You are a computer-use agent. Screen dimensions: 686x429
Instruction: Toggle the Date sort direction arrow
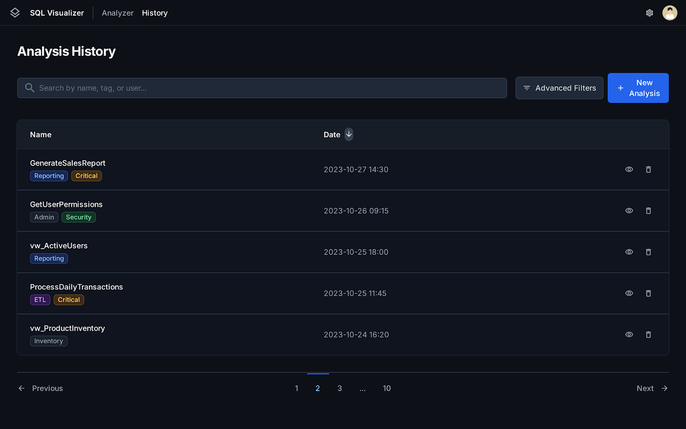tap(349, 134)
